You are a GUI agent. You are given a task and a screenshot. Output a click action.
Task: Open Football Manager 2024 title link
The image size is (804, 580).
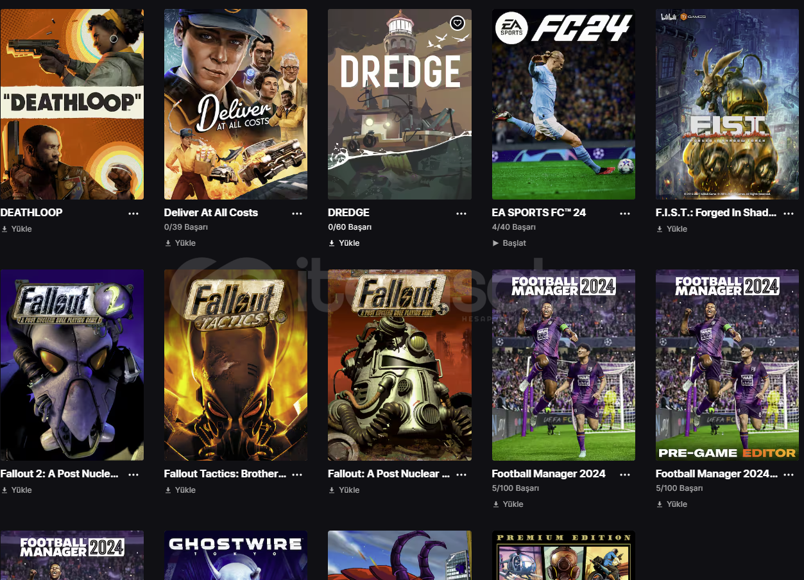point(549,473)
